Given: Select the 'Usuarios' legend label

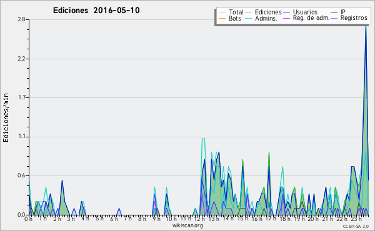Looking at the screenshot, I should pos(305,12).
